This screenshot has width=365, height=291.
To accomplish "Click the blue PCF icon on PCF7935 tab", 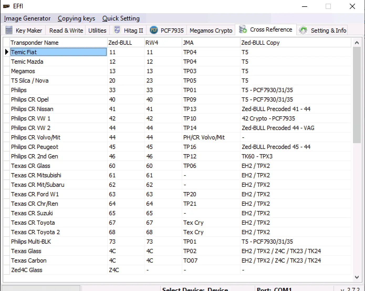I will point(154,30).
